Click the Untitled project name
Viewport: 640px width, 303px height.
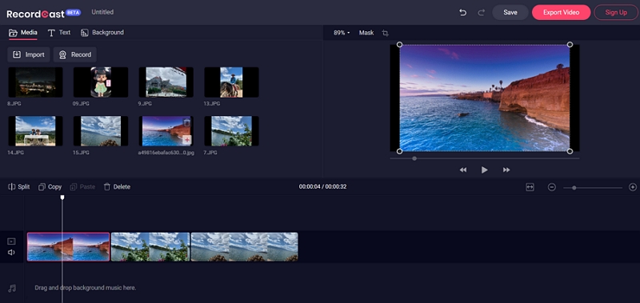pos(102,12)
